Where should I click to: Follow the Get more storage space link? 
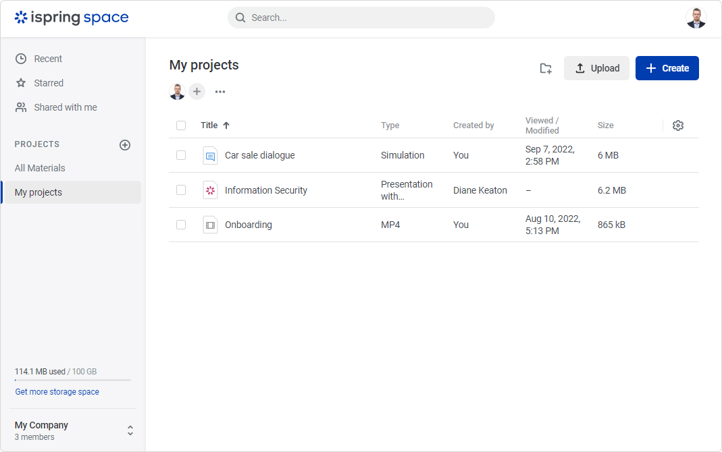pos(57,392)
